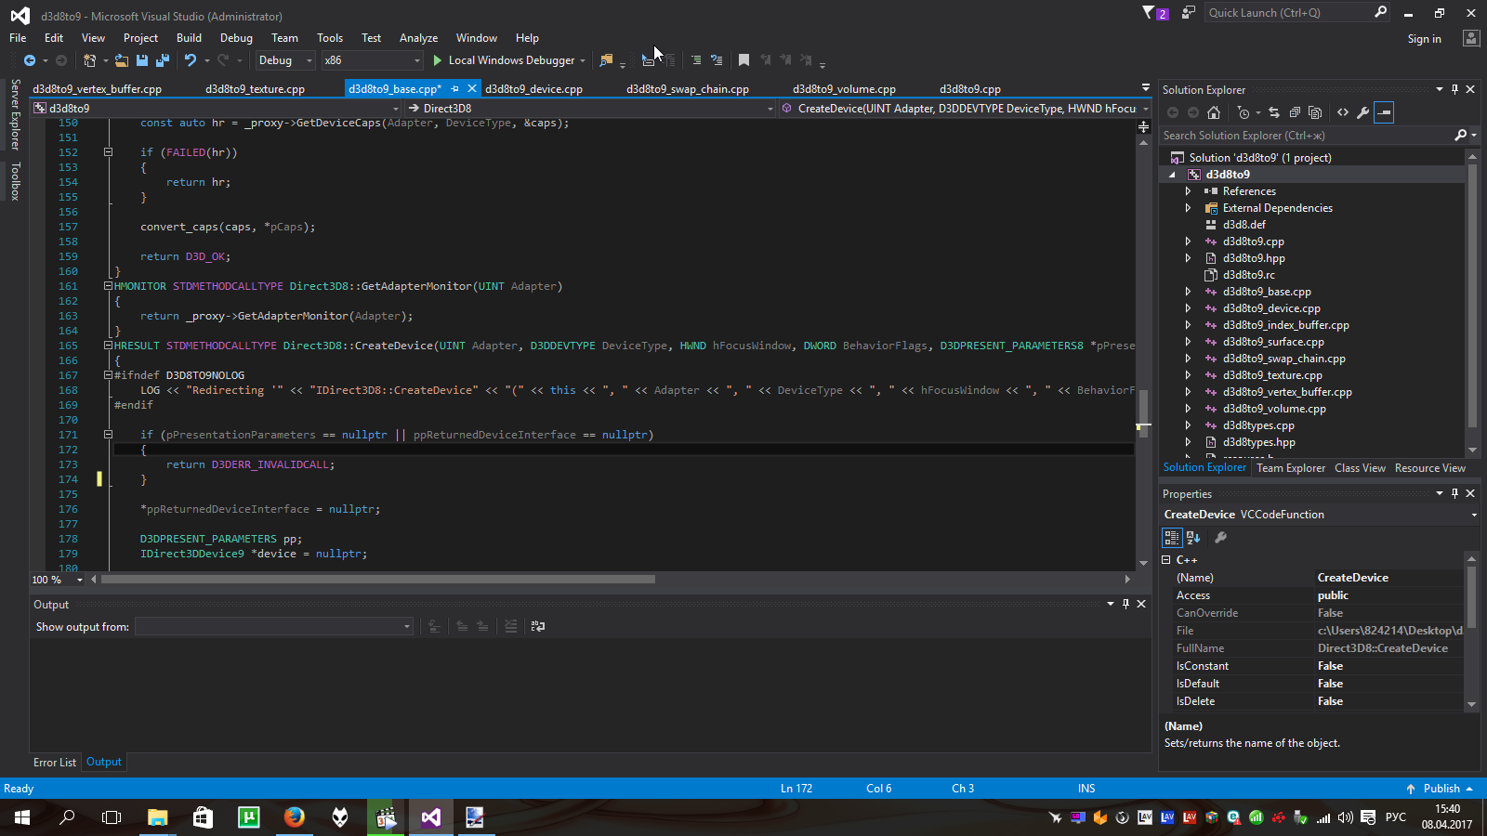Open Properties wrench icon in Solution Explorer

1362,112
